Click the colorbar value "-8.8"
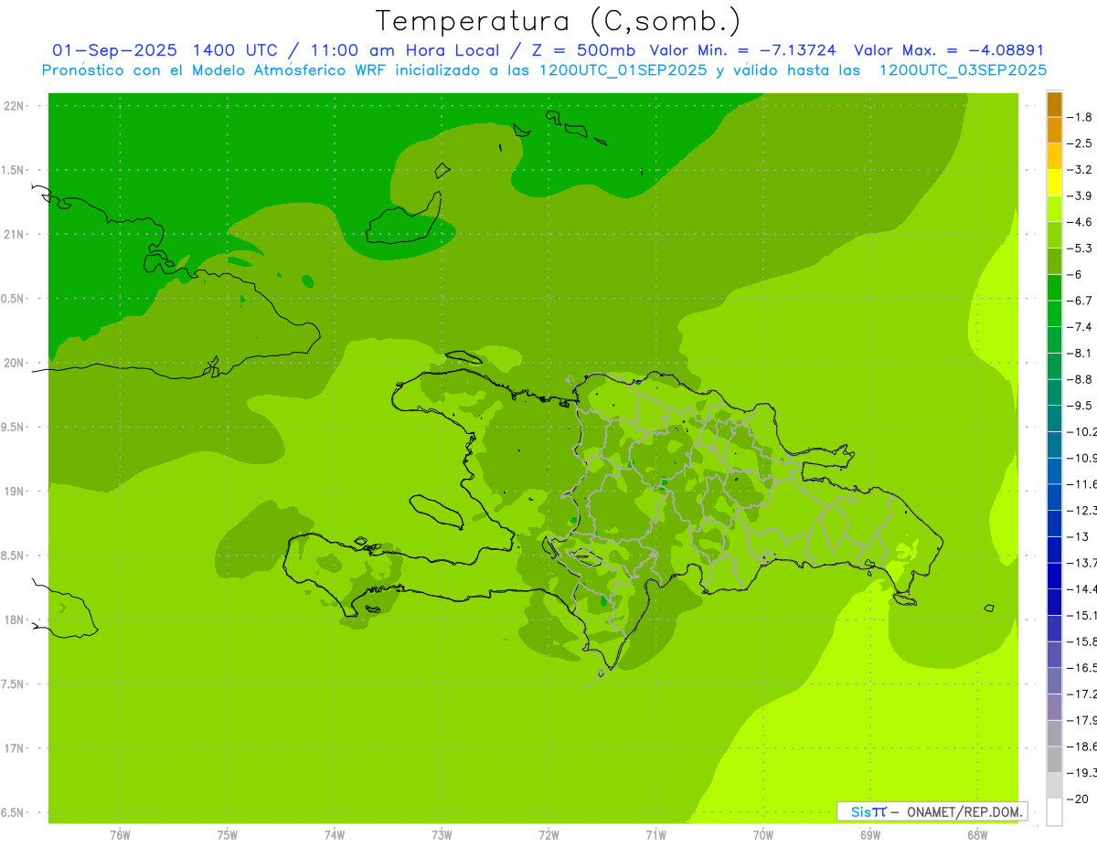Image resolution: width=1097 pixels, height=847 pixels. (x=1080, y=379)
